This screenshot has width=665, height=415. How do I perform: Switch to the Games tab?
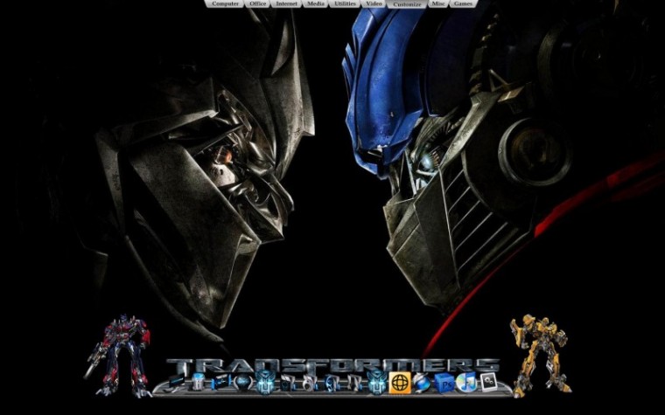pyautogui.click(x=463, y=3)
